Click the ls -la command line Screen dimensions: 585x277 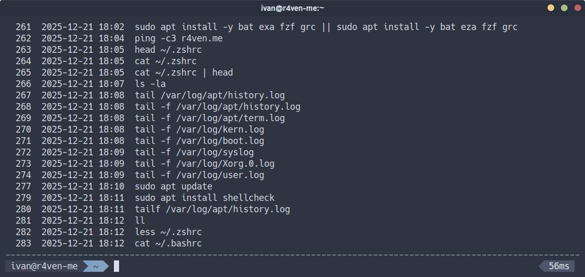click(x=150, y=84)
